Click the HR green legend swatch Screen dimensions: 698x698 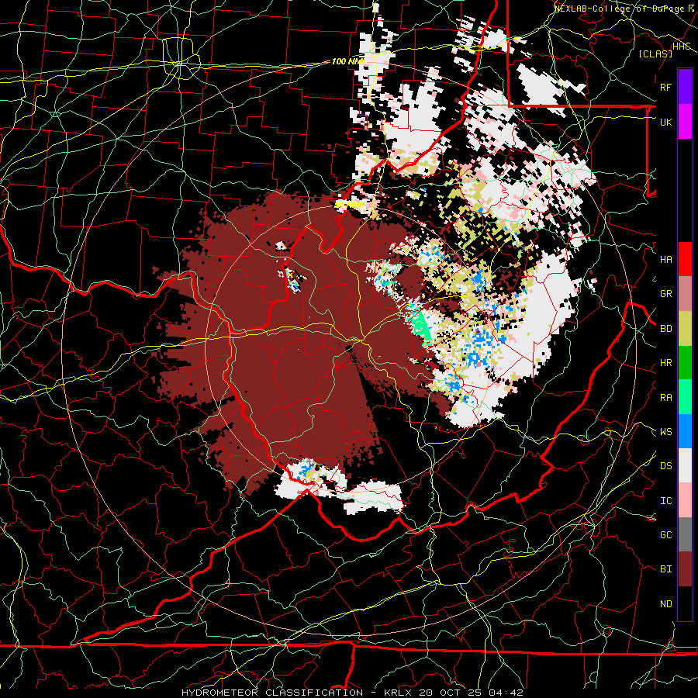point(685,363)
